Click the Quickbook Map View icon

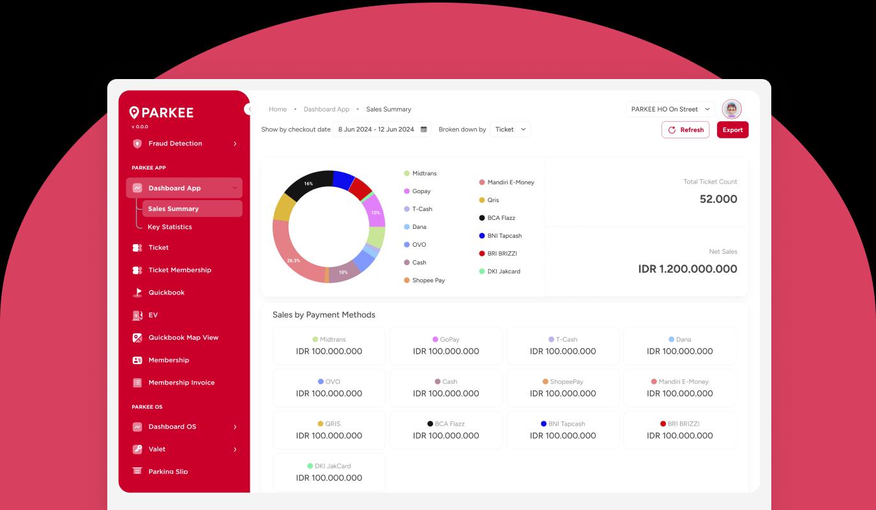point(137,338)
